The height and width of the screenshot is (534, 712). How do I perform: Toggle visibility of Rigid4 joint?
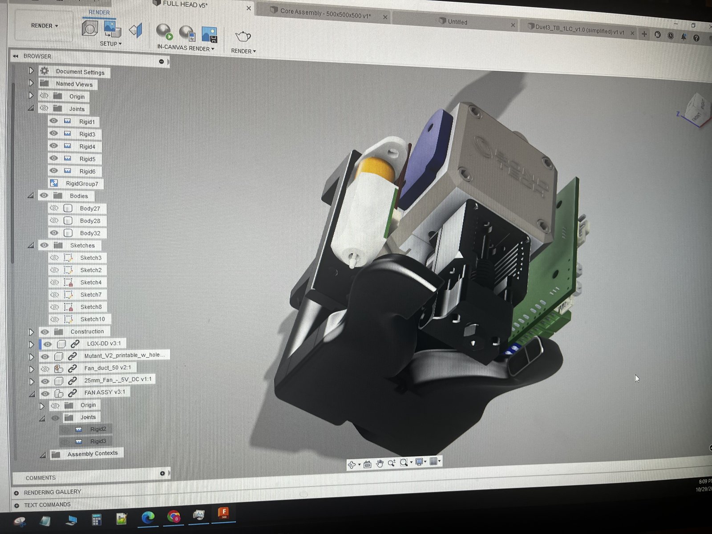pyautogui.click(x=54, y=146)
